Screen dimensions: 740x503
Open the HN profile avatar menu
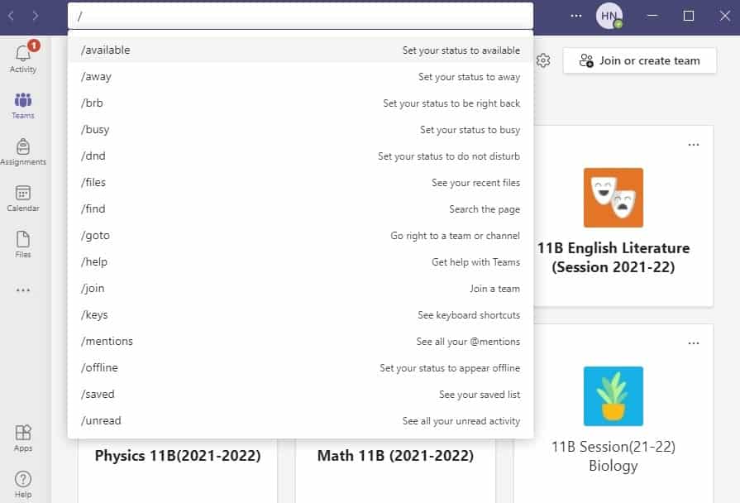point(609,16)
